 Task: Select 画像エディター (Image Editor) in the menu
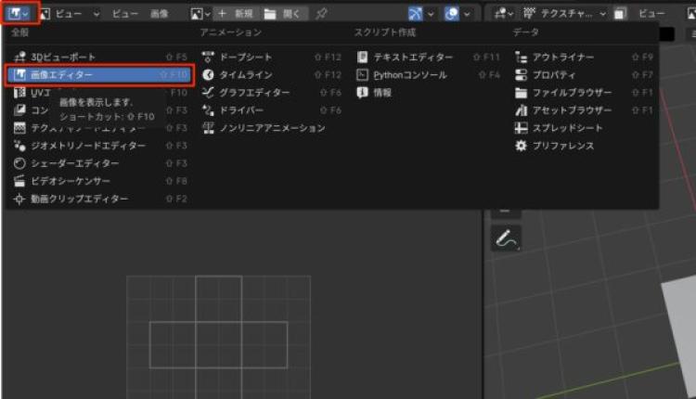pyautogui.click(x=74, y=74)
